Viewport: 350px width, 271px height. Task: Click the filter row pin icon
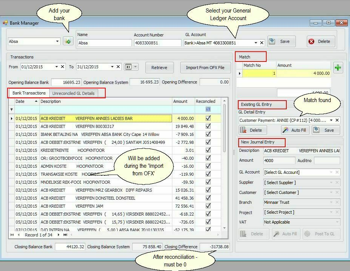click(x=12, y=109)
